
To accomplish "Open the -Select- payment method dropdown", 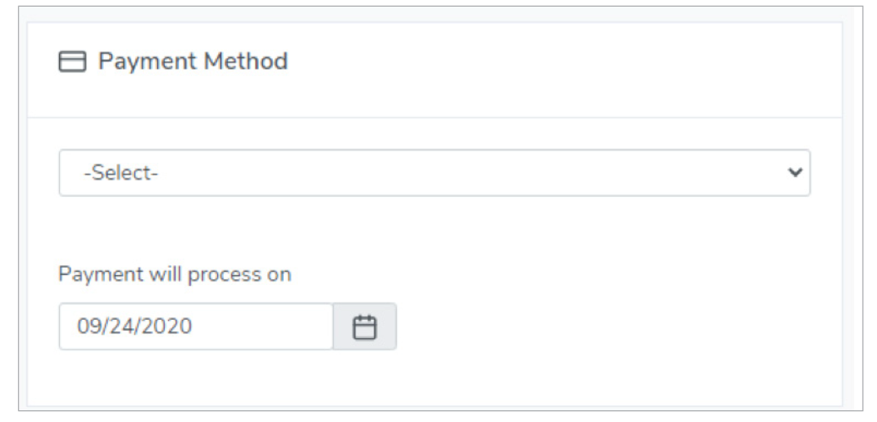I will click(x=434, y=173).
